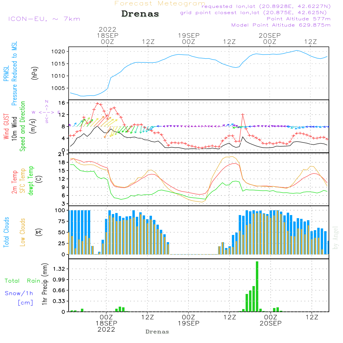
Task: Select the "1010" pressure axis value
Action: coord(58,76)
